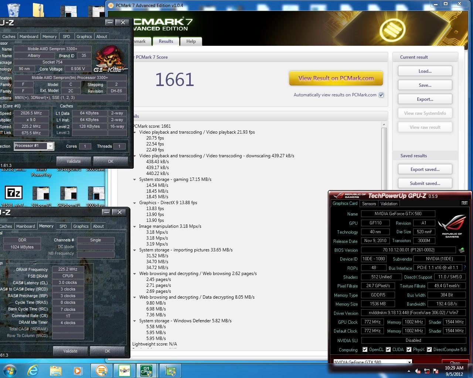The image size is (473, 378).
Task: Collapse Data decrypting 8.05 MB/s section
Action: pyautogui.click(x=135, y=297)
